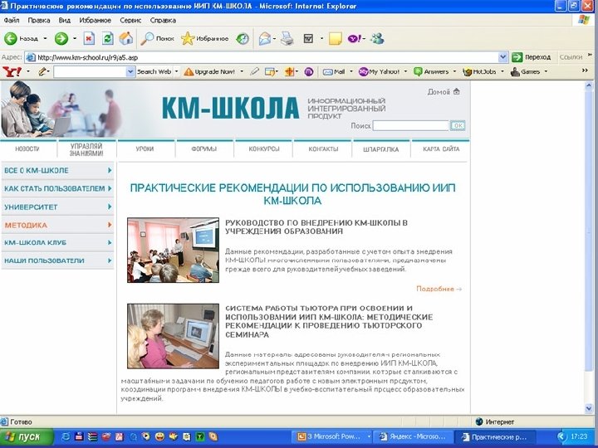
Task: Click the Print icon
Action: click(x=287, y=38)
